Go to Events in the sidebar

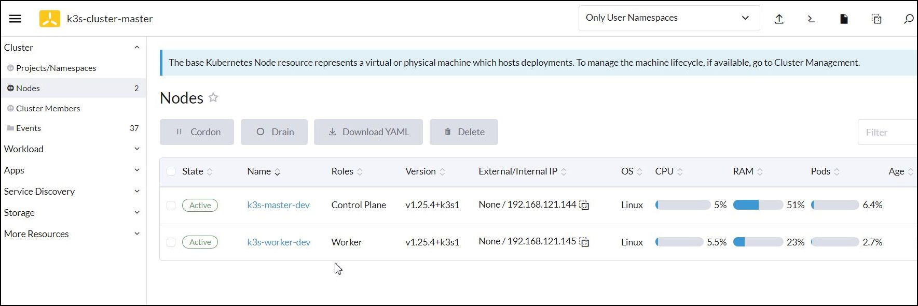(x=29, y=128)
